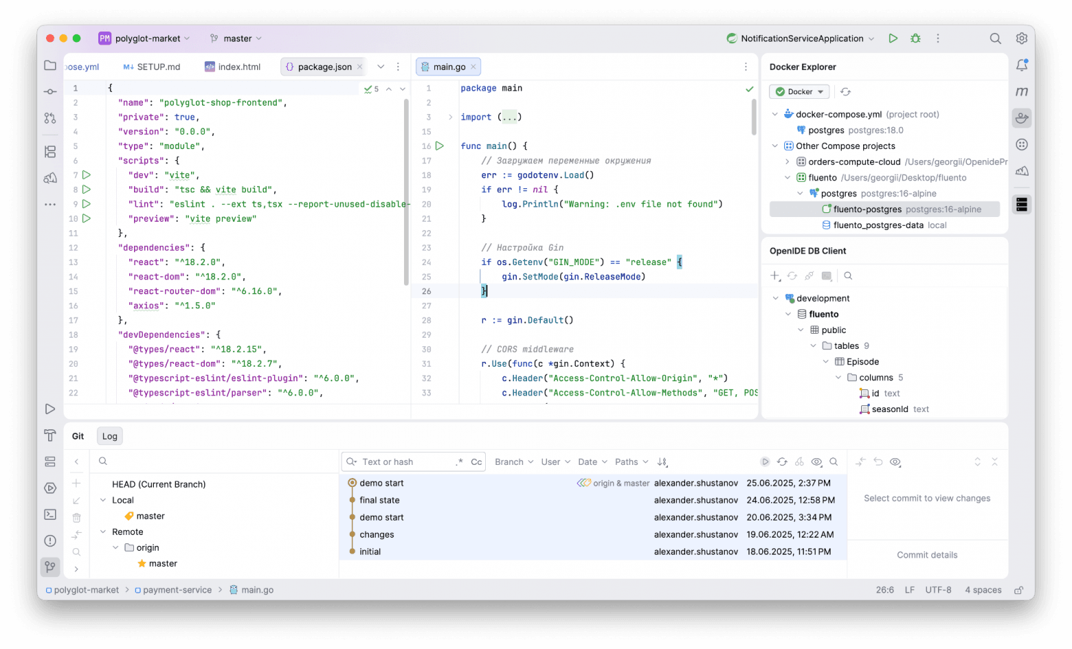Refresh the Docker Explorer tree
This screenshot has width=1072, height=649.
point(846,91)
